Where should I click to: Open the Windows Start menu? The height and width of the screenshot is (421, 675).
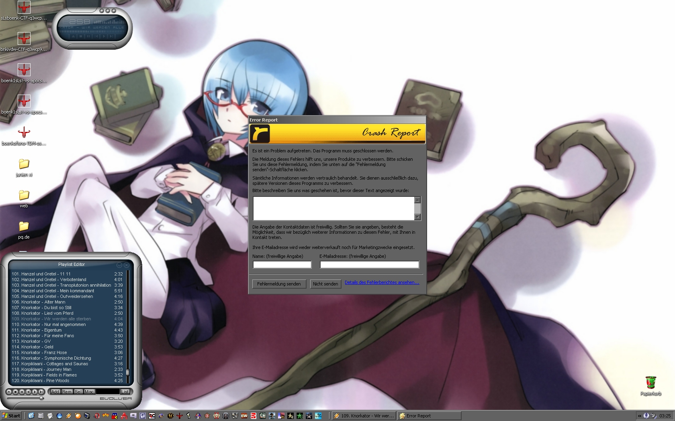[11, 416]
